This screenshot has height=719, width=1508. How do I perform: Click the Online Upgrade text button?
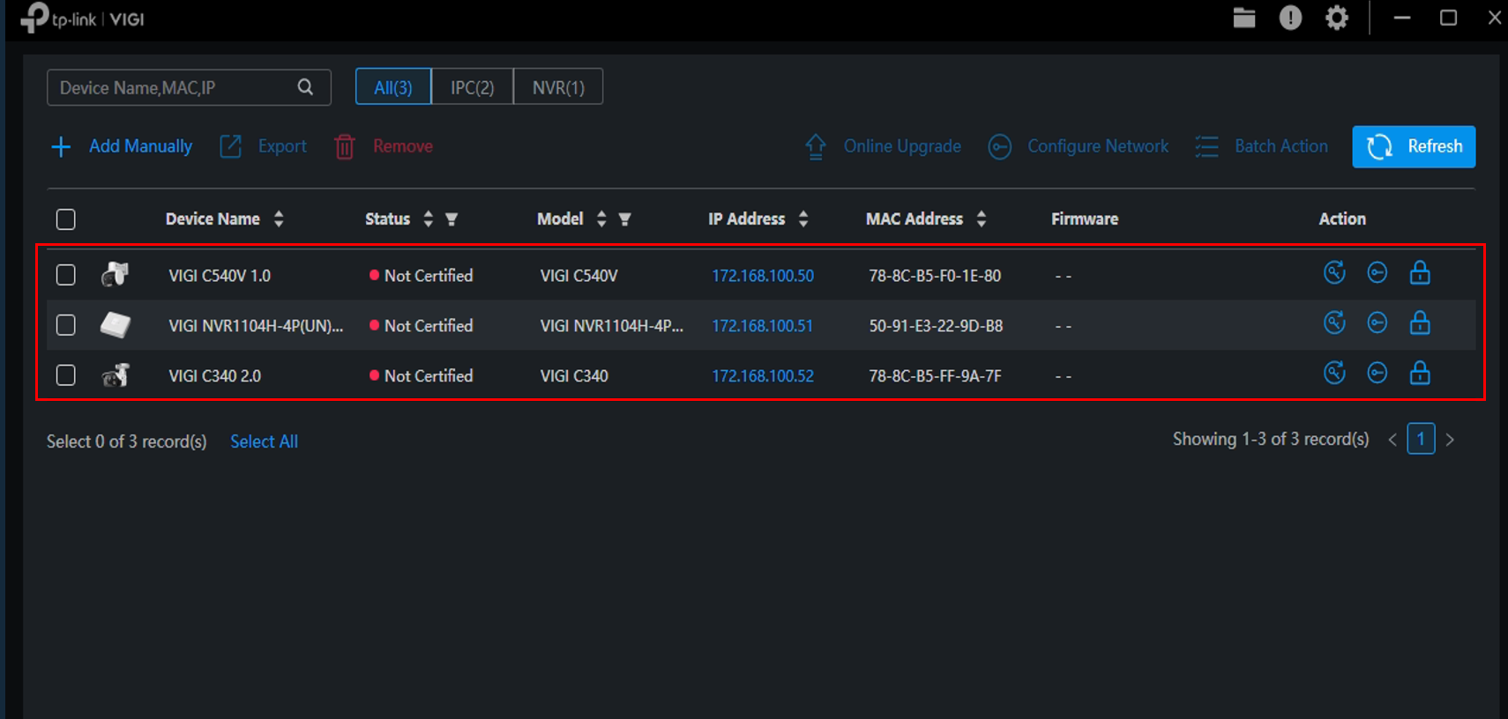[x=902, y=146]
